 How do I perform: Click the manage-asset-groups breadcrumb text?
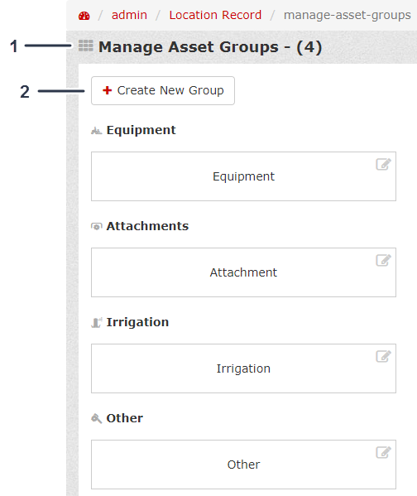pyautogui.click(x=347, y=15)
